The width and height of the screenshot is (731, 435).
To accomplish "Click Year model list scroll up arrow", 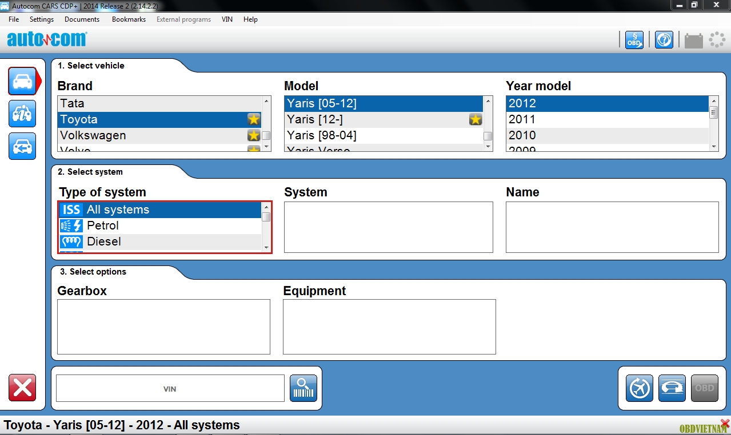I will click(714, 100).
